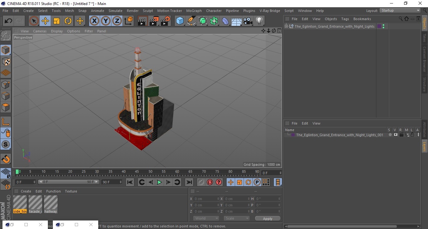The width and height of the screenshot is (428, 229).
Task: Switch the coordinate system icon
Action: [x=129, y=21]
